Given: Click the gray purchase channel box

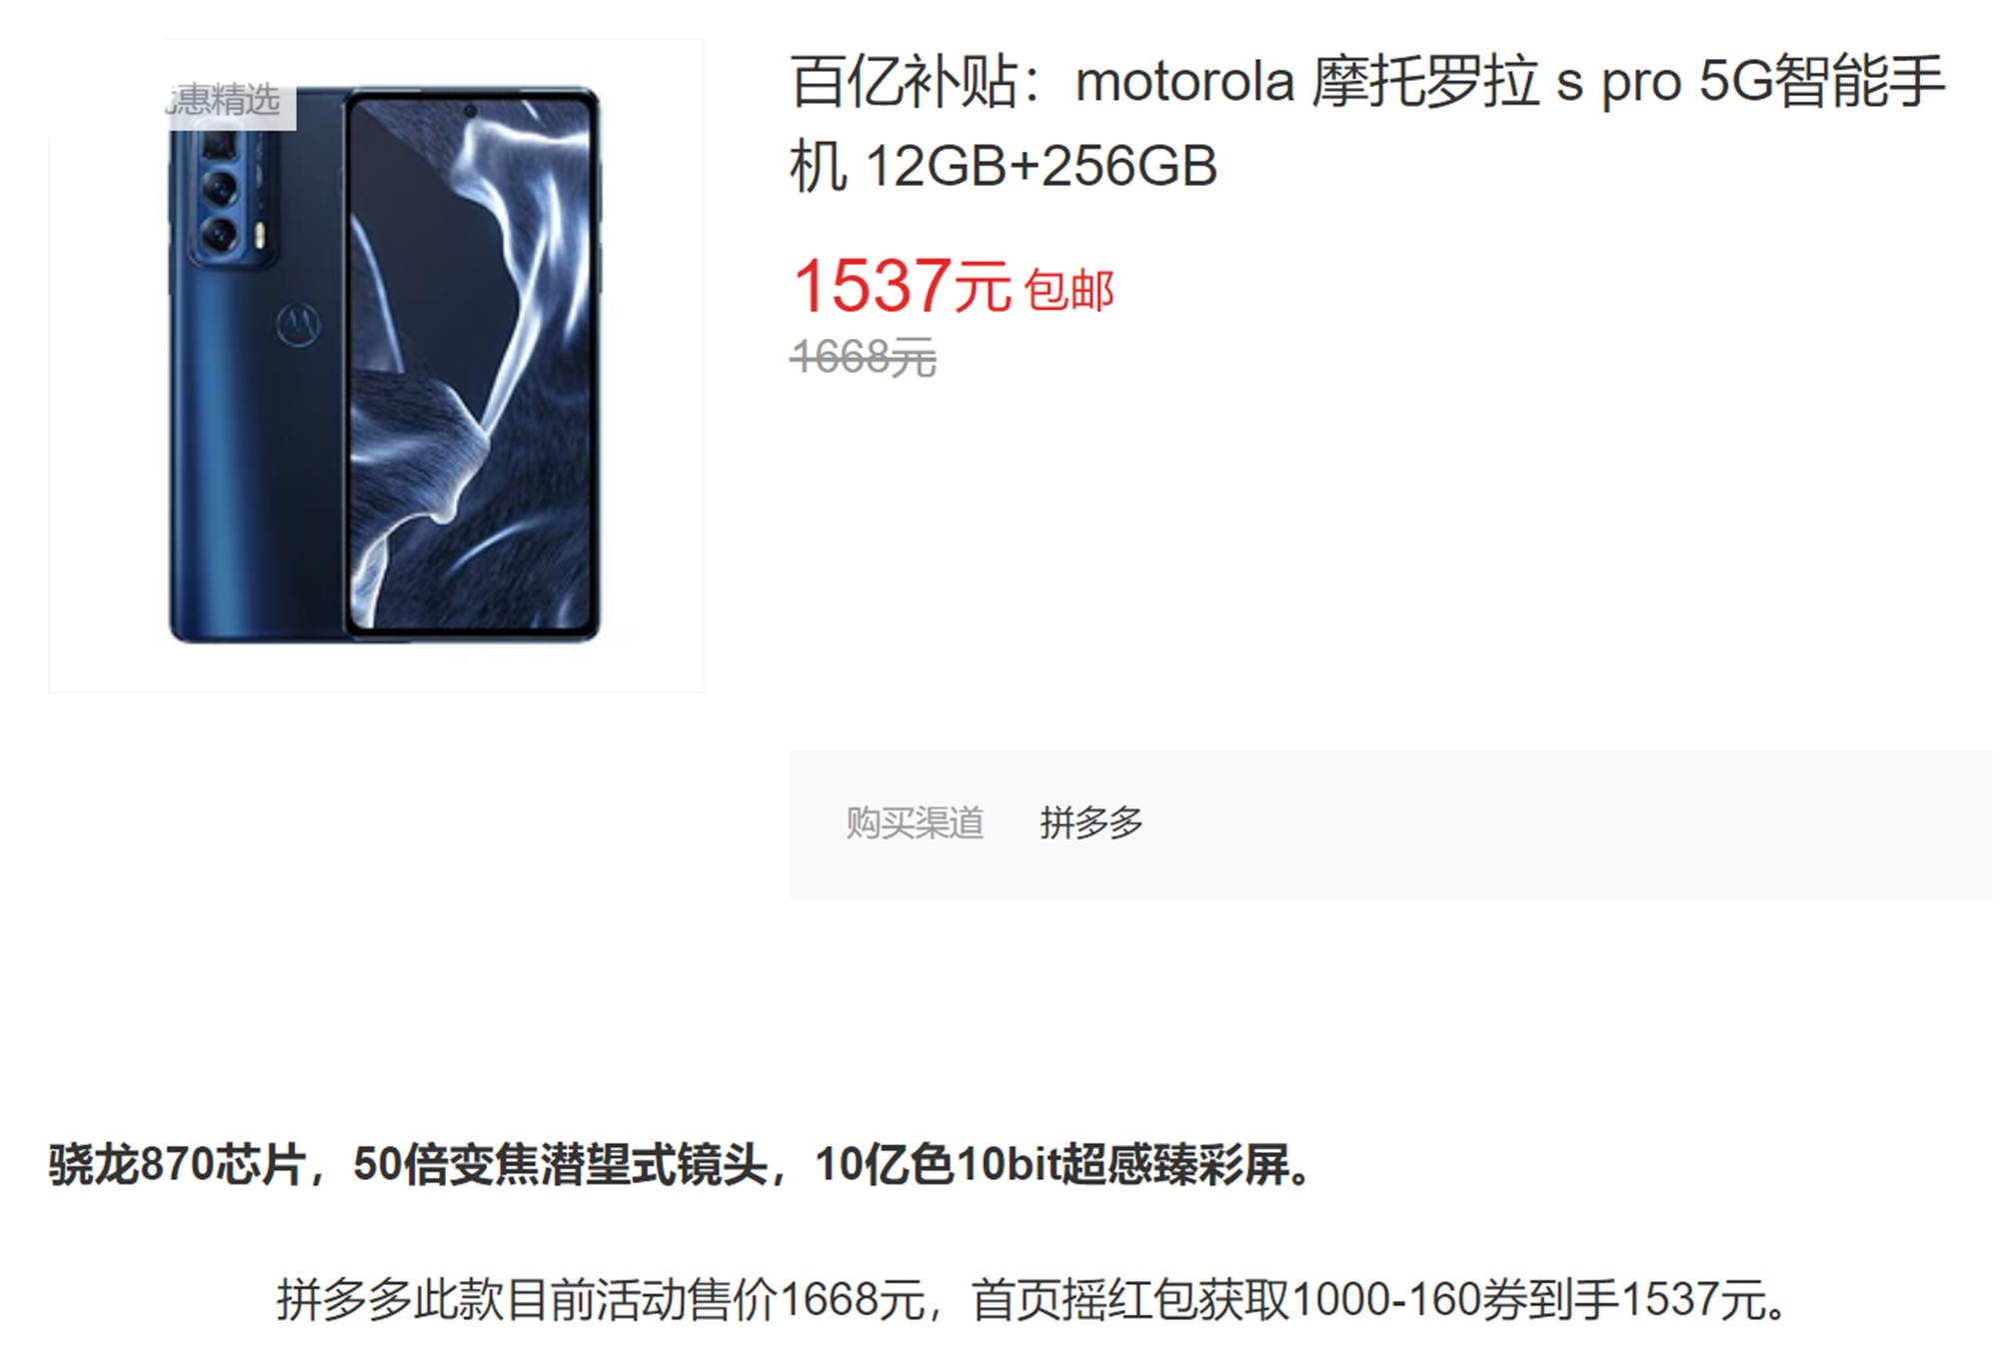Looking at the screenshot, I should [1390, 825].
